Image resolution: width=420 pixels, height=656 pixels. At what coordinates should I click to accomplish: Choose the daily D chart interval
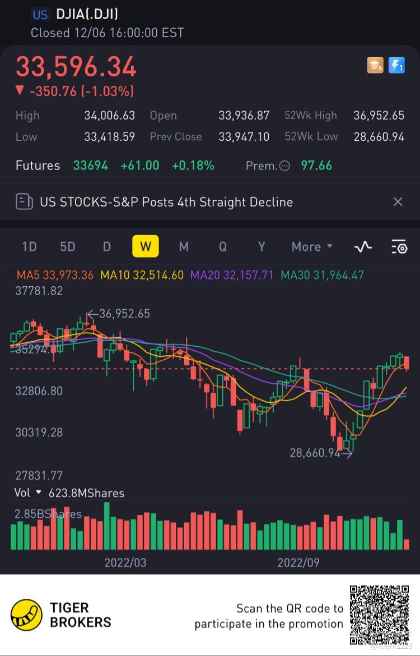point(106,246)
